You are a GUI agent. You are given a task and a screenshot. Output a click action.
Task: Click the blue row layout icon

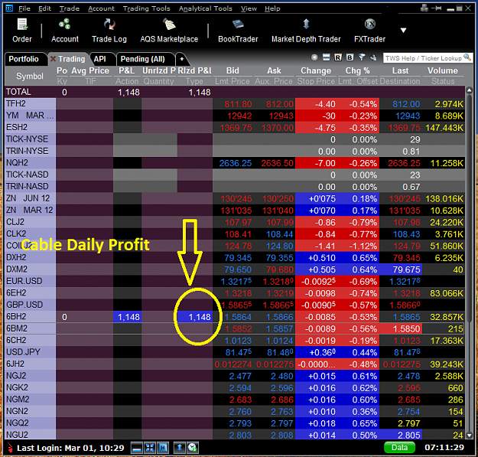click(x=326, y=57)
